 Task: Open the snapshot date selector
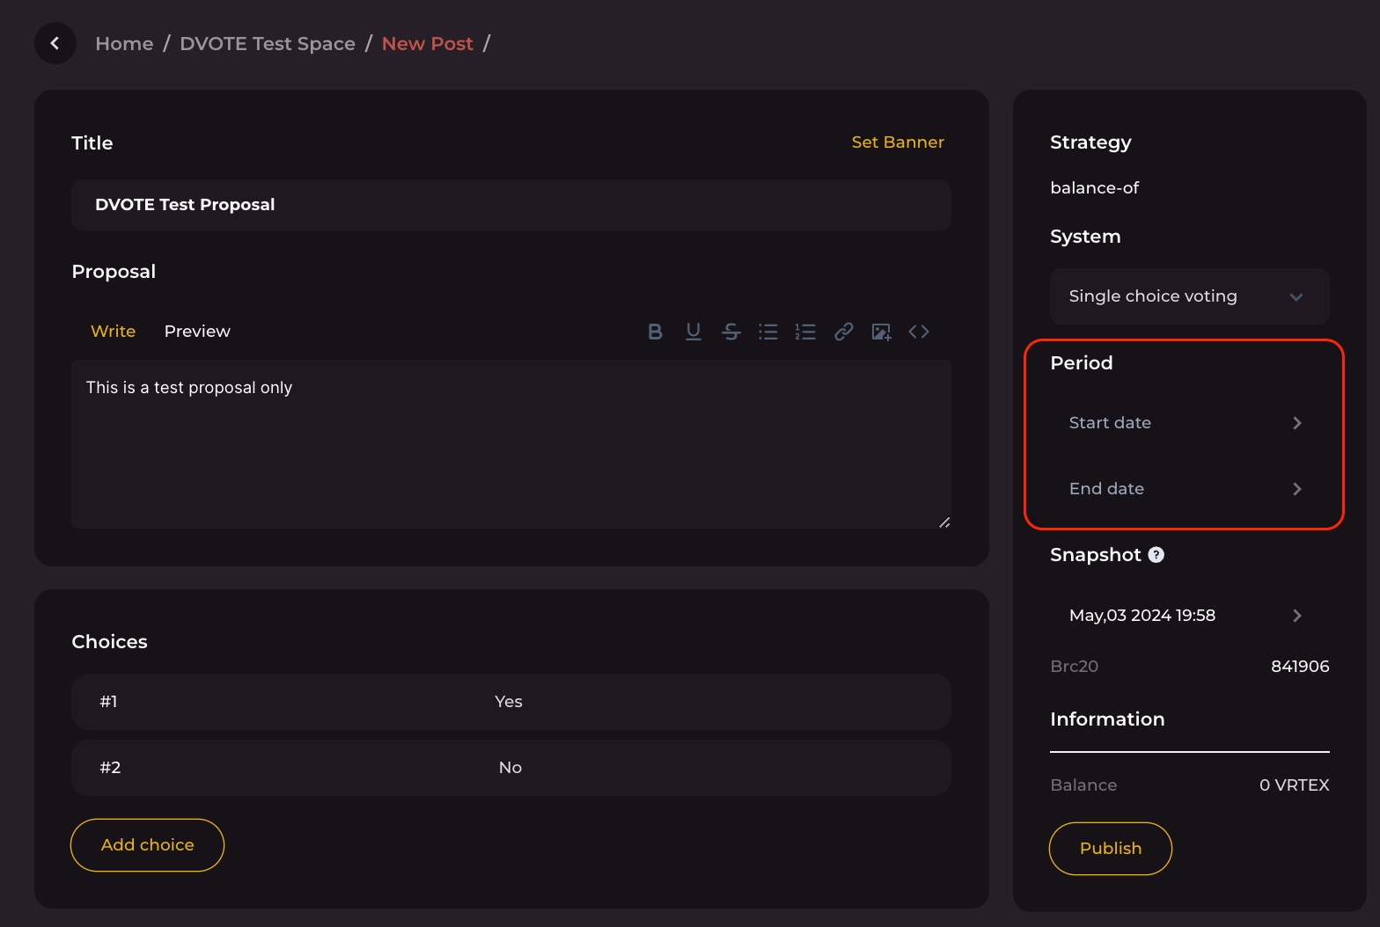coord(1185,616)
